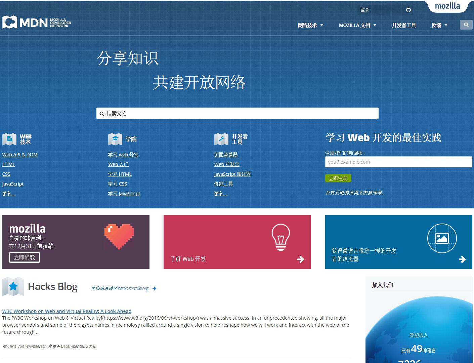Click arrow on browser promo card
This screenshot has height=363, width=474.
462,259
